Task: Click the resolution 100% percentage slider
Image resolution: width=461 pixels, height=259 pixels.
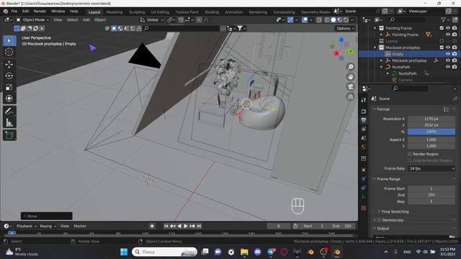Action: (x=431, y=132)
